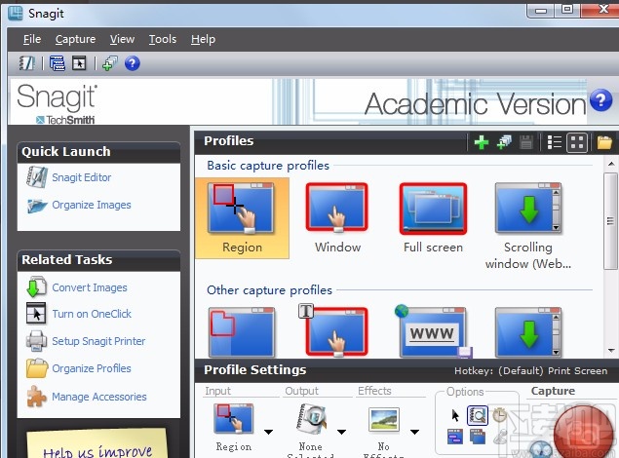
Task: Open the Snagit Editor link
Action: pyautogui.click(x=81, y=177)
